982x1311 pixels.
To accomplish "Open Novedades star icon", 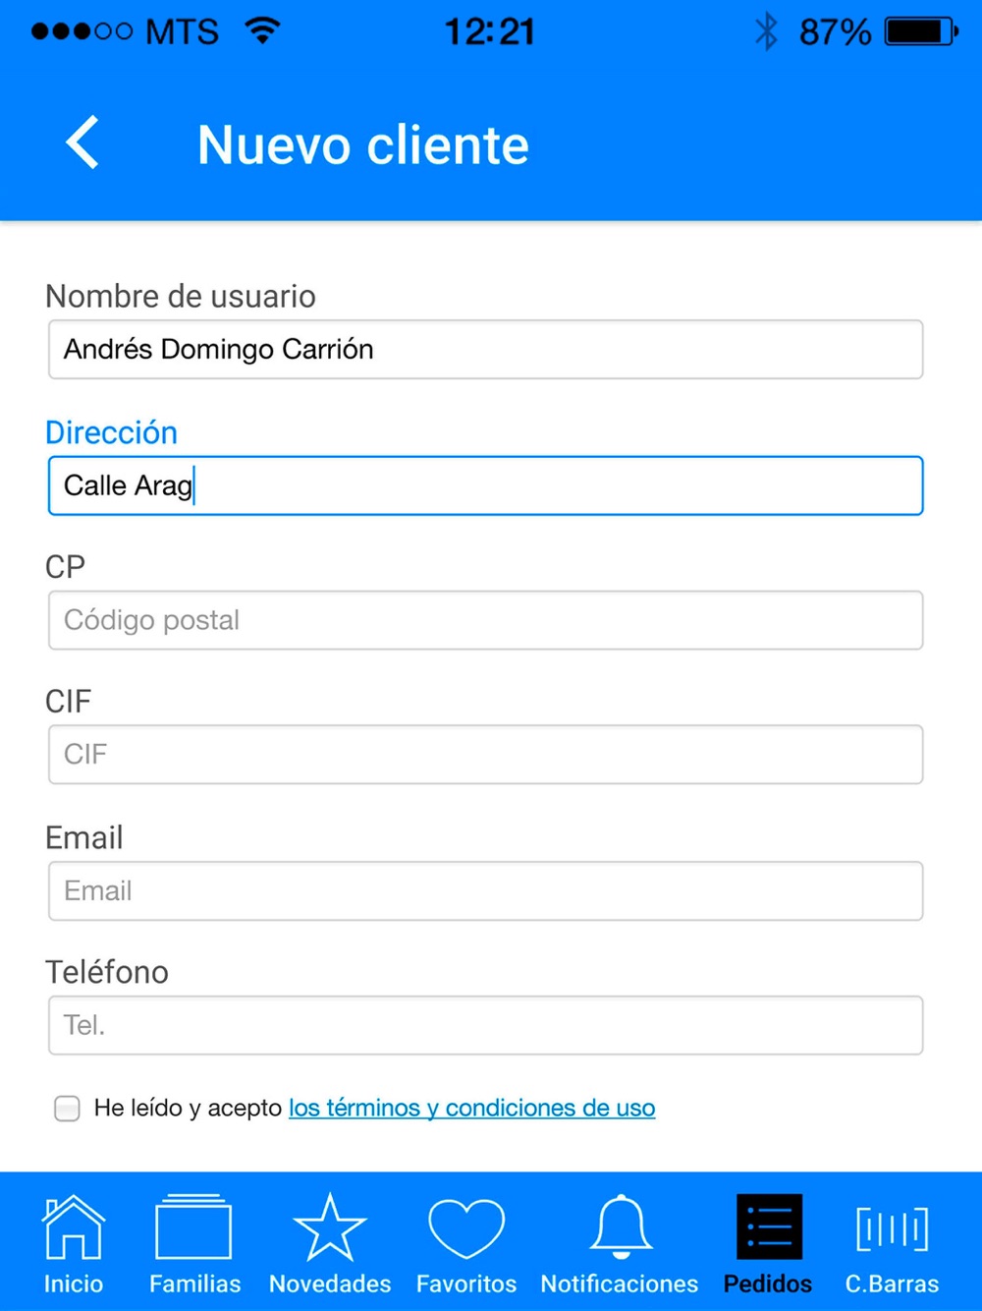I will pyautogui.click(x=330, y=1228).
